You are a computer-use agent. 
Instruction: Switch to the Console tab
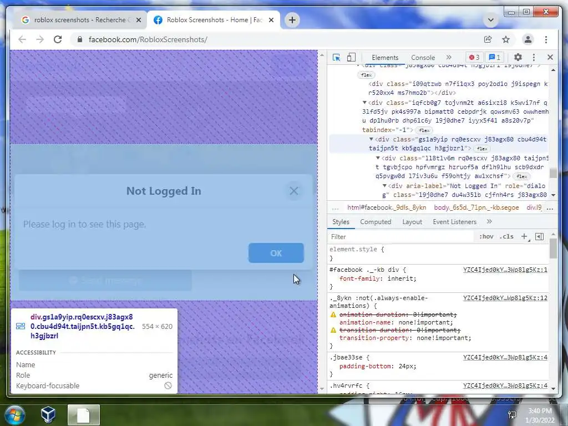(x=423, y=58)
